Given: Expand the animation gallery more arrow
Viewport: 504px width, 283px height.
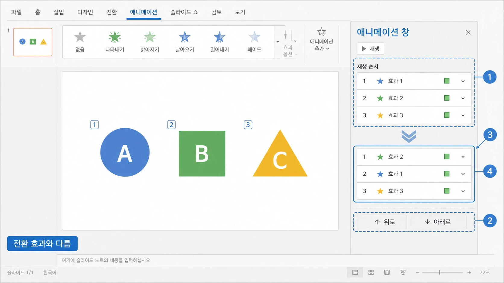Looking at the screenshot, I should pyautogui.click(x=278, y=42).
